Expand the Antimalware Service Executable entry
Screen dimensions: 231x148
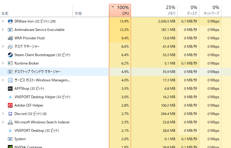pyautogui.click(x=3, y=30)
